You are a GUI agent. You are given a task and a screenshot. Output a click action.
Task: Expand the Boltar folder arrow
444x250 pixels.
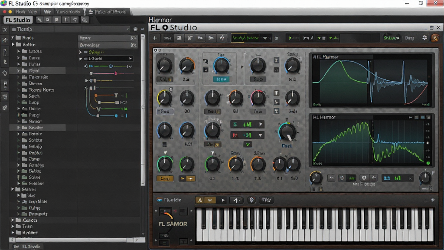coord(13,45)
